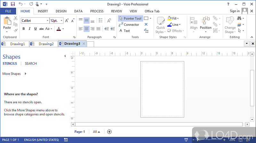Toggle Underline formatting
The width and height of the screenshot is (256, 143).
pos(36,29)
